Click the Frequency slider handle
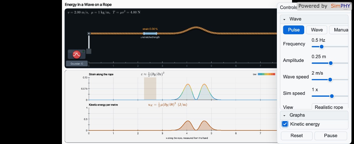This screenshot has width=354, height=144. [x=321, y=47]
